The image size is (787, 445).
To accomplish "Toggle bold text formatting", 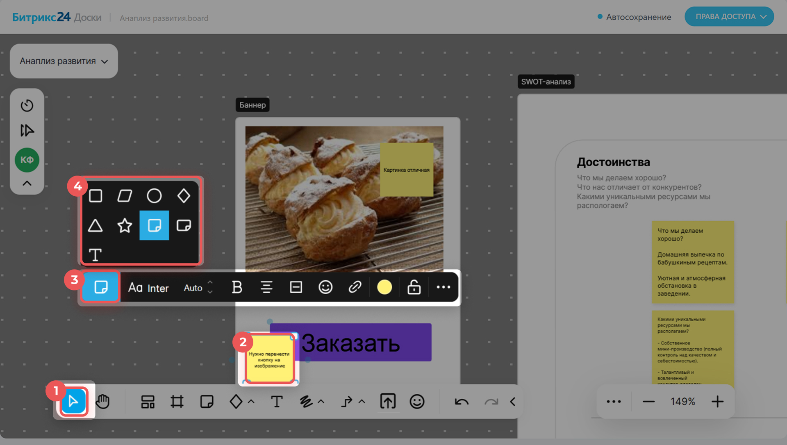I will point(237,287).
